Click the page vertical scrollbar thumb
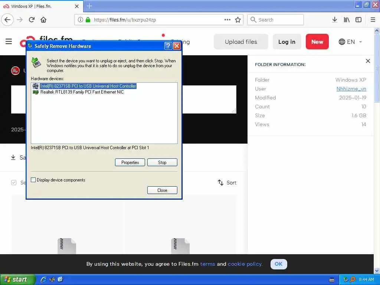This screenshot has width=380, height=285. tap(377, 68)
